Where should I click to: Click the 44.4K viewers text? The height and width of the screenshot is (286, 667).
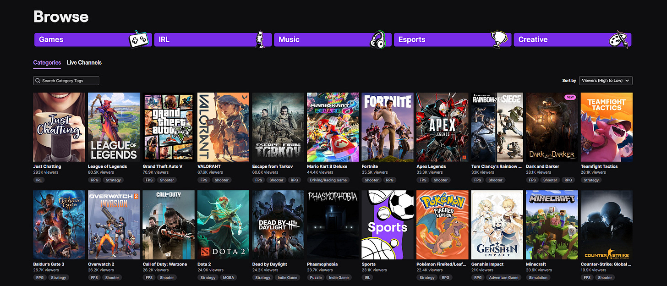coord(320,172)
